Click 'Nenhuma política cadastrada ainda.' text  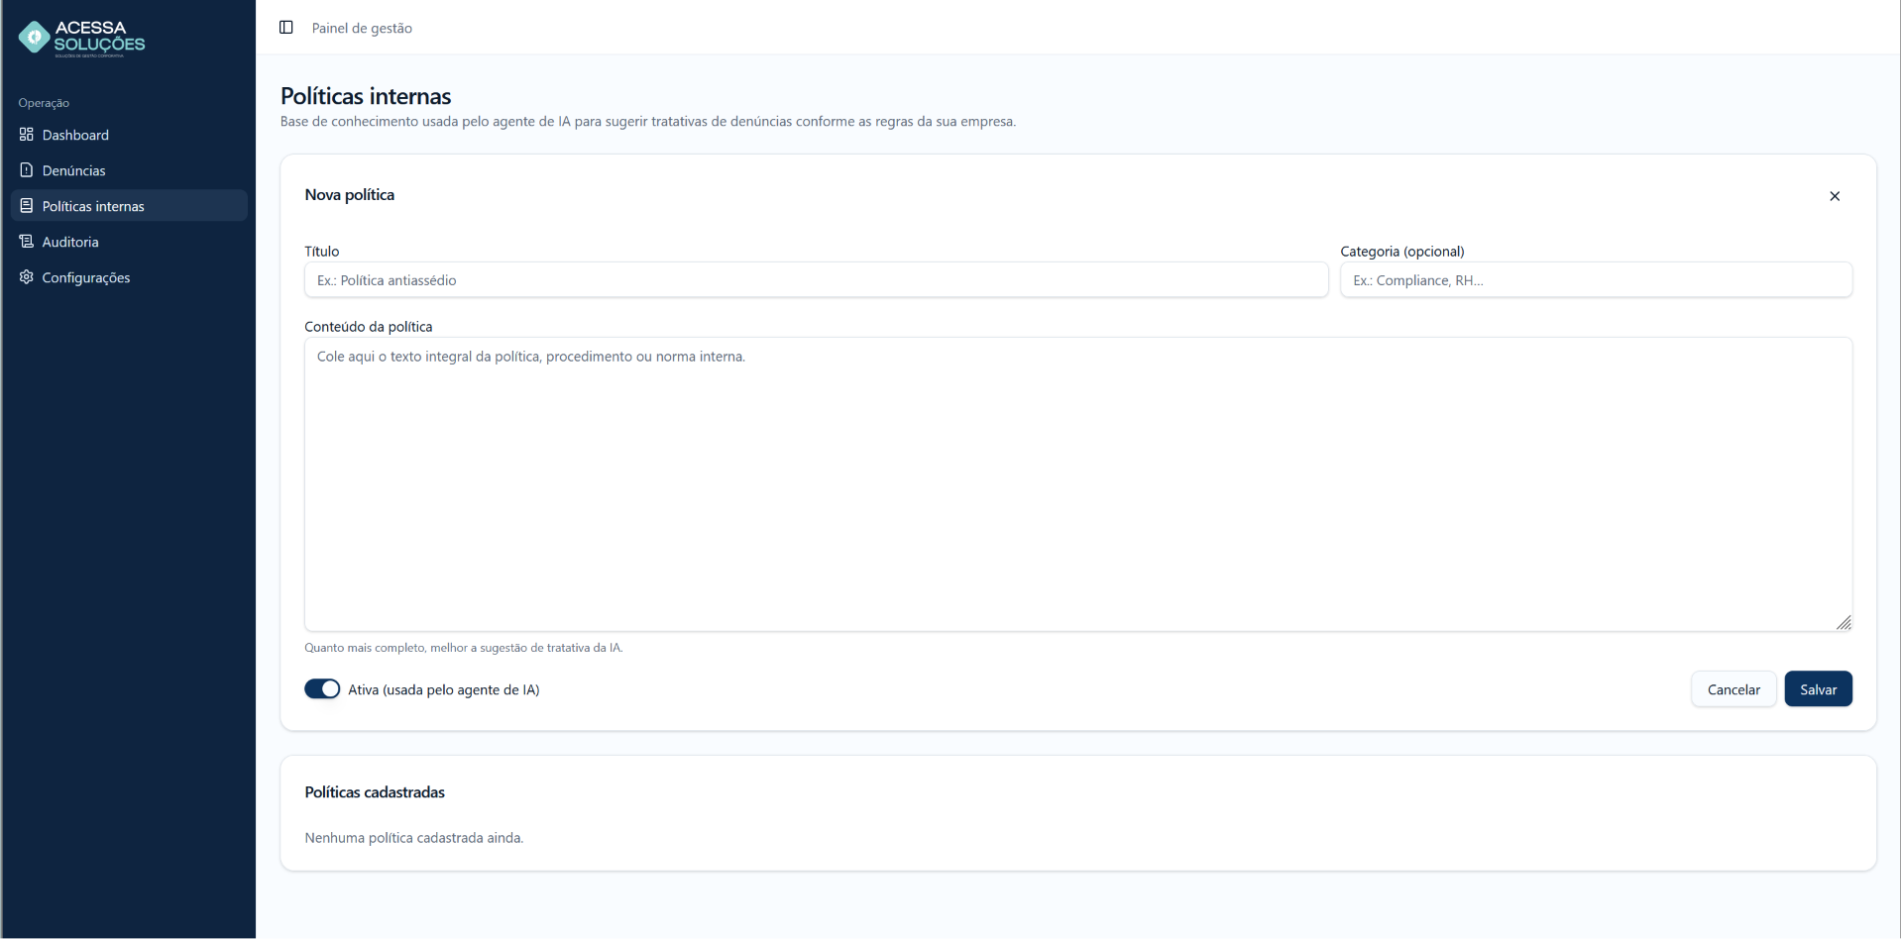(x=413, y=838)
